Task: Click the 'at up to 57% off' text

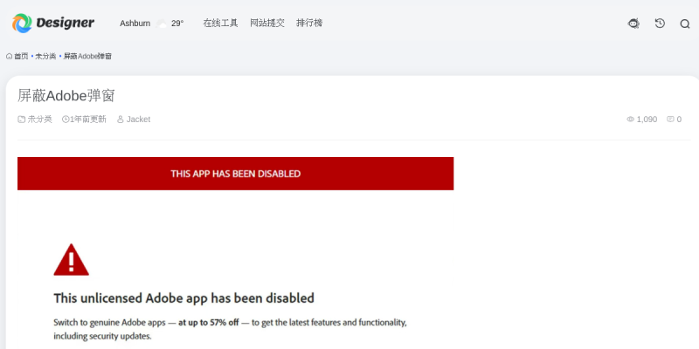Action: coord(209,322)
